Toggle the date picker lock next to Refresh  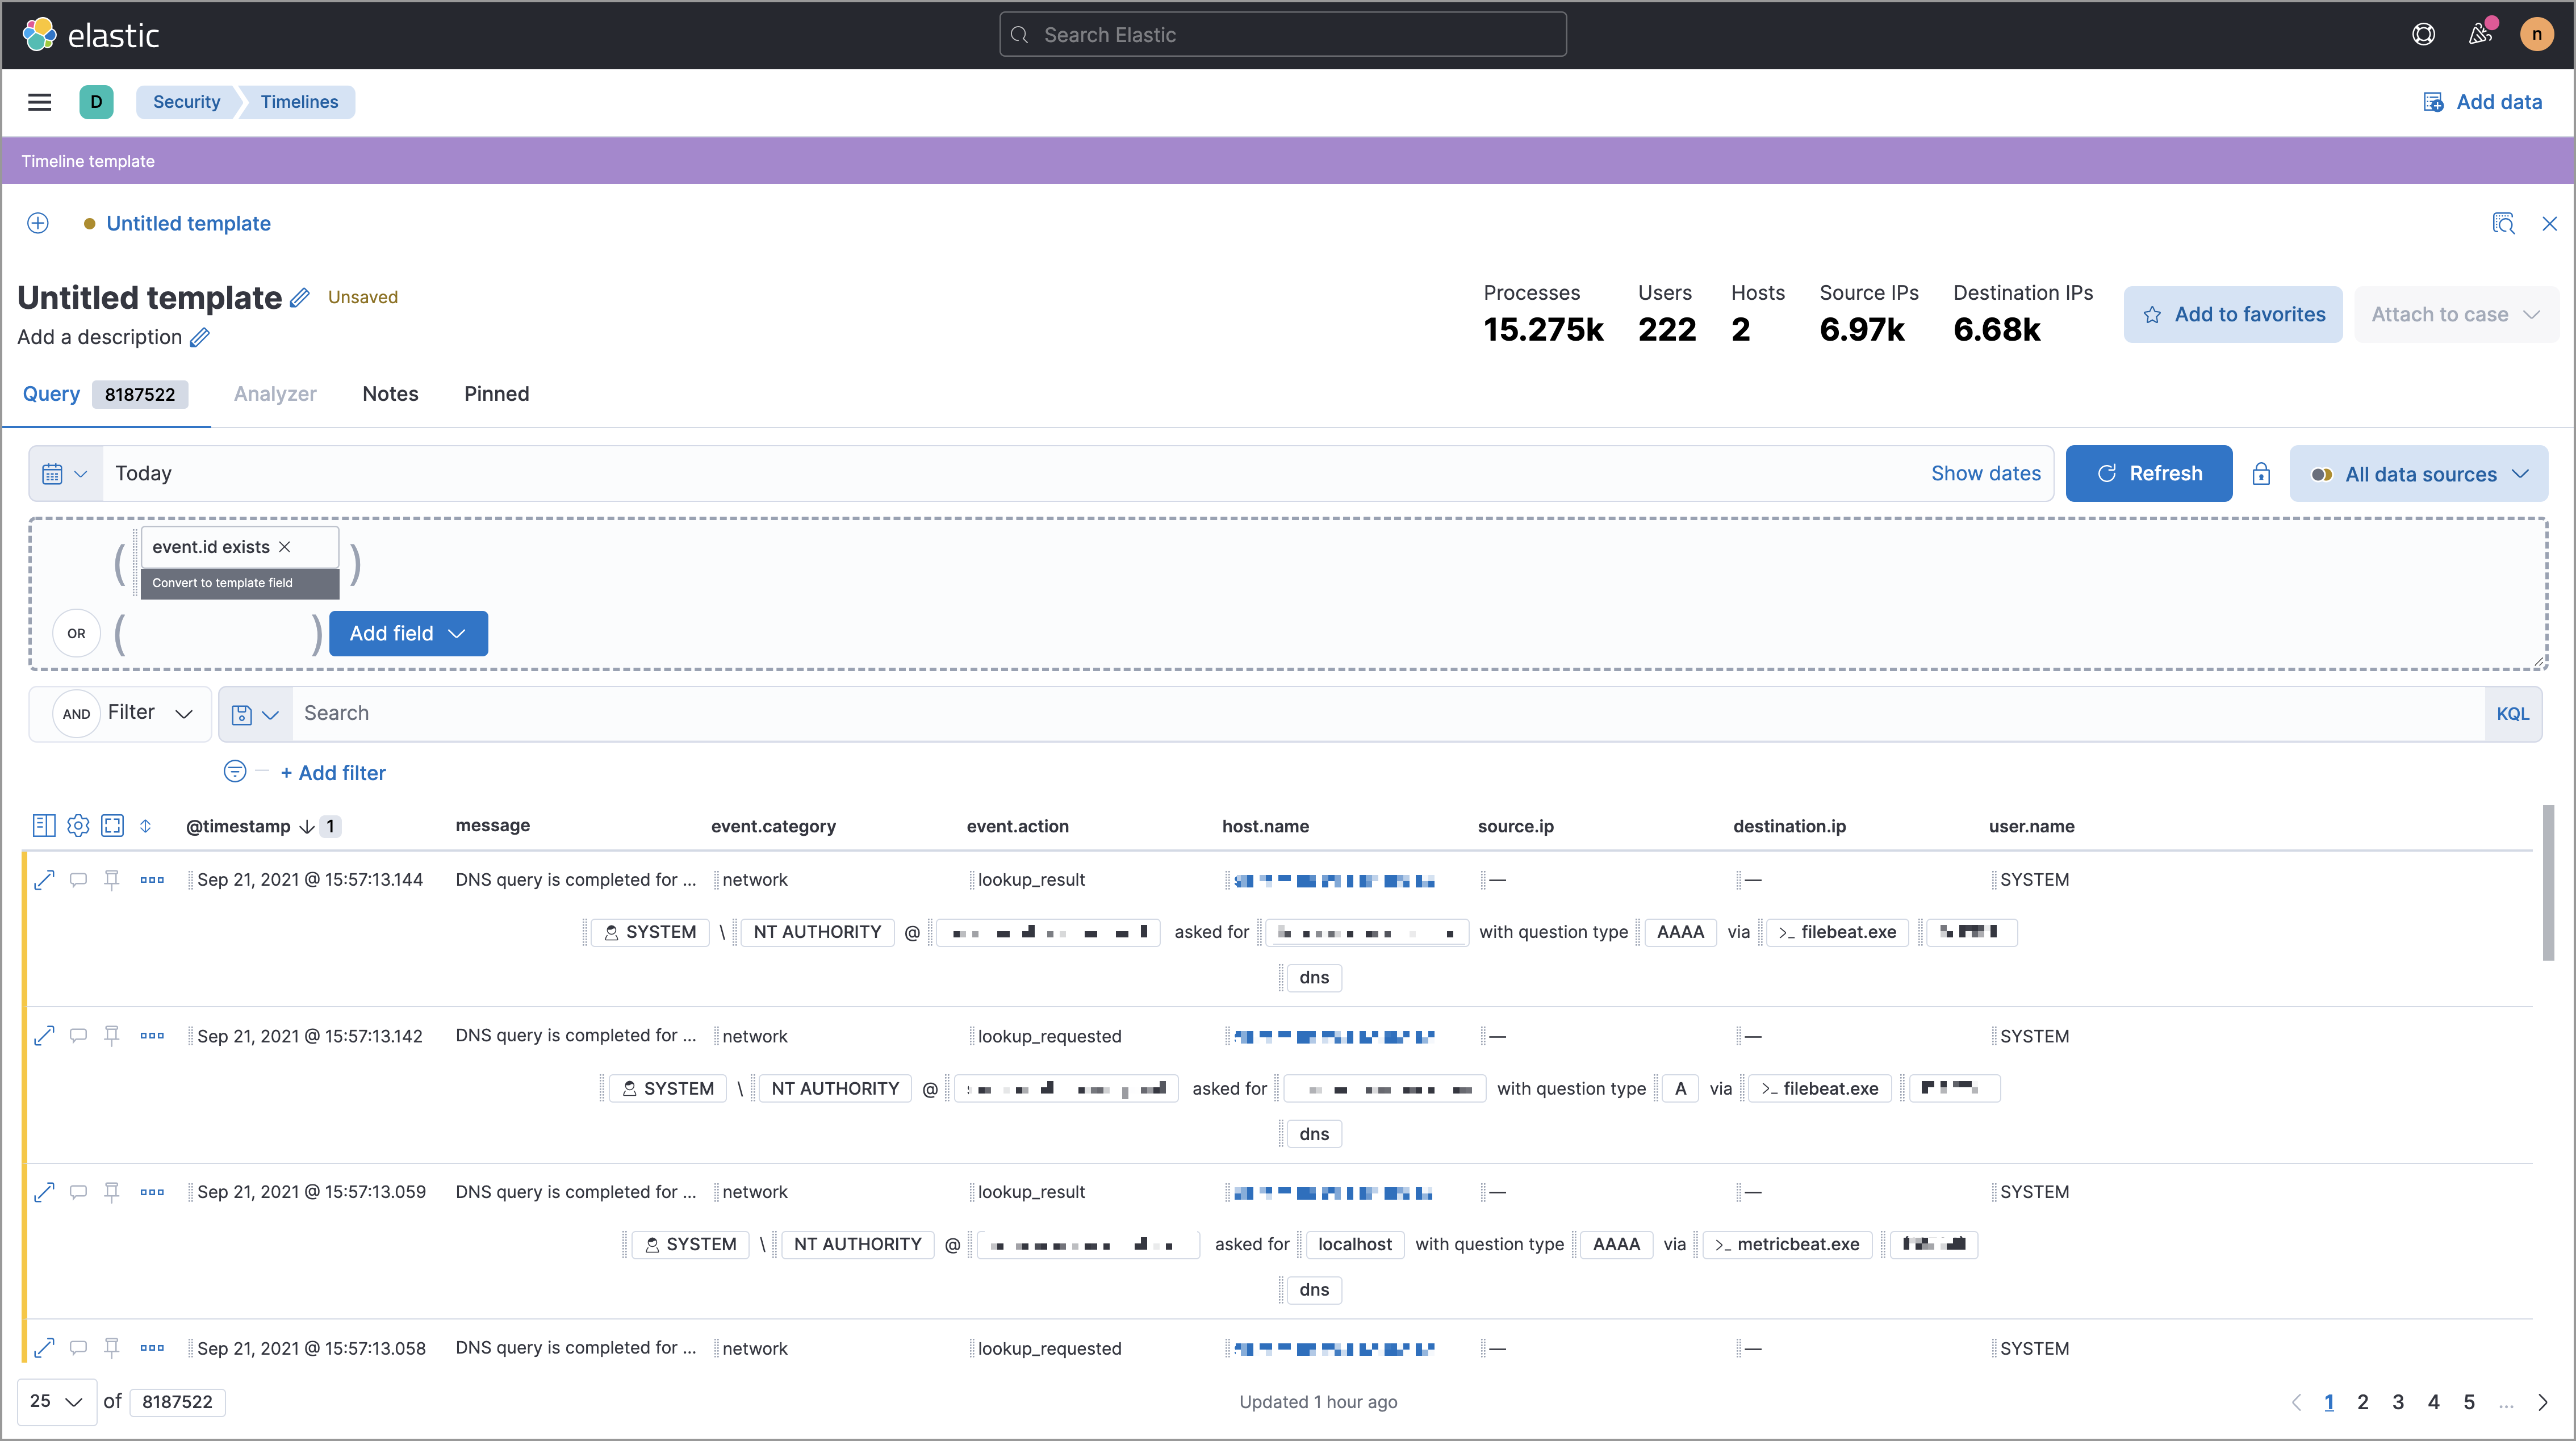pos(2261,473)
